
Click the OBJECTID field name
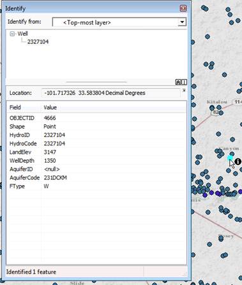click(22, 118)
